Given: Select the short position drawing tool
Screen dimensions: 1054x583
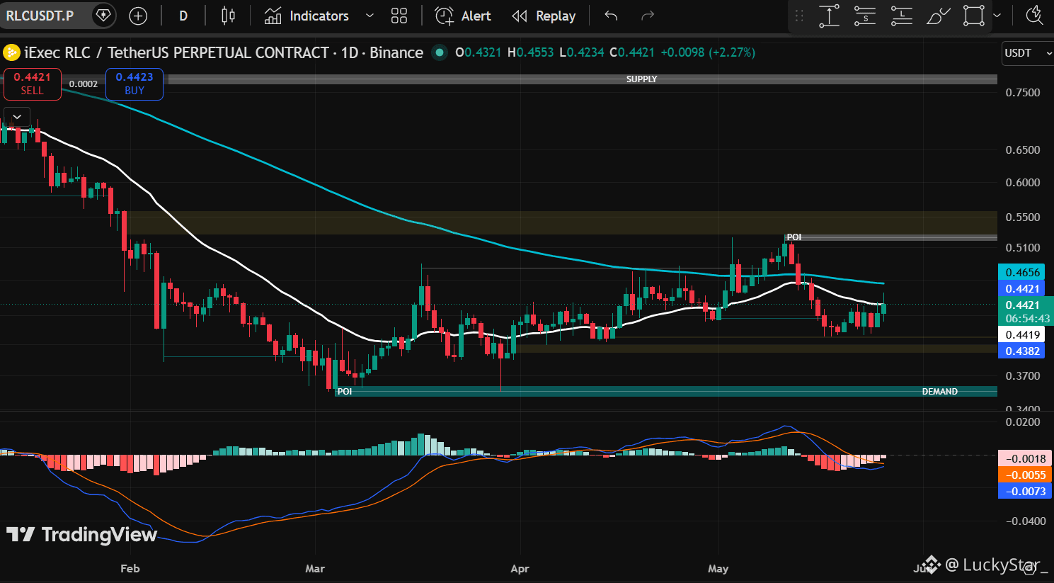Looking at the screenshot, I should [x=865, y=16].
